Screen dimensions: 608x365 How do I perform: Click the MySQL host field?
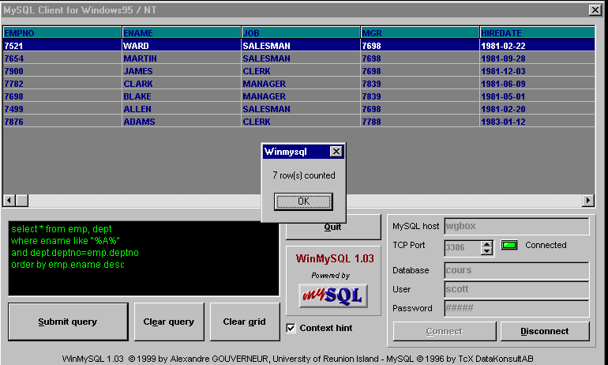point(516,226)
